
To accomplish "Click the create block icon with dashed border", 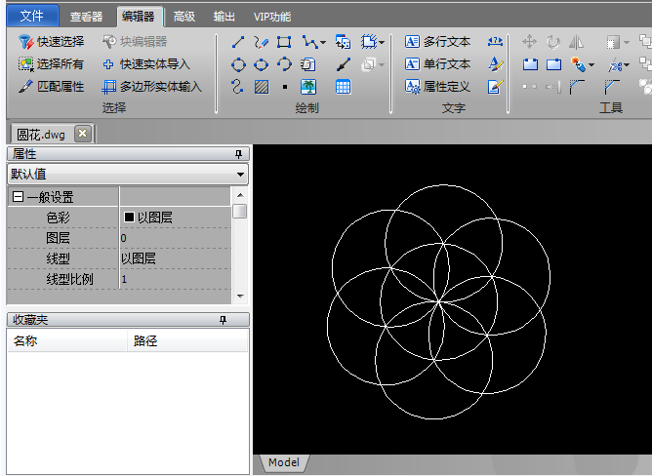I will 369,42.
